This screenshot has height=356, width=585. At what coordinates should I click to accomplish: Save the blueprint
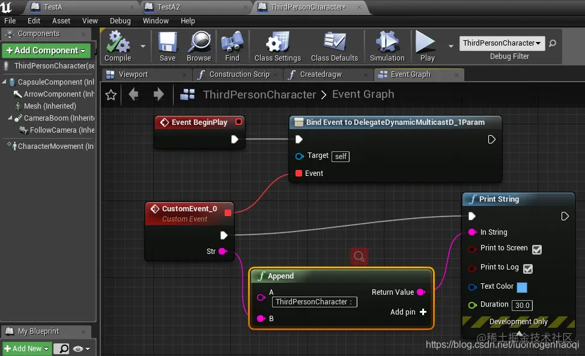point(168,46)
